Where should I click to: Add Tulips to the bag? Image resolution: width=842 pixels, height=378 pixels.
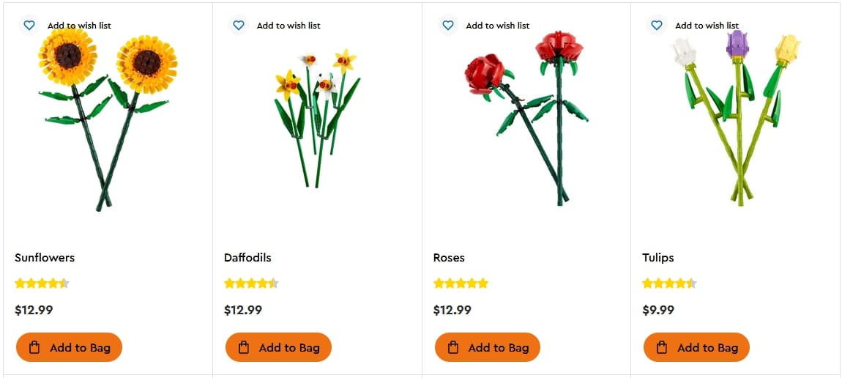pyautogui.click(x=696, y=347)
